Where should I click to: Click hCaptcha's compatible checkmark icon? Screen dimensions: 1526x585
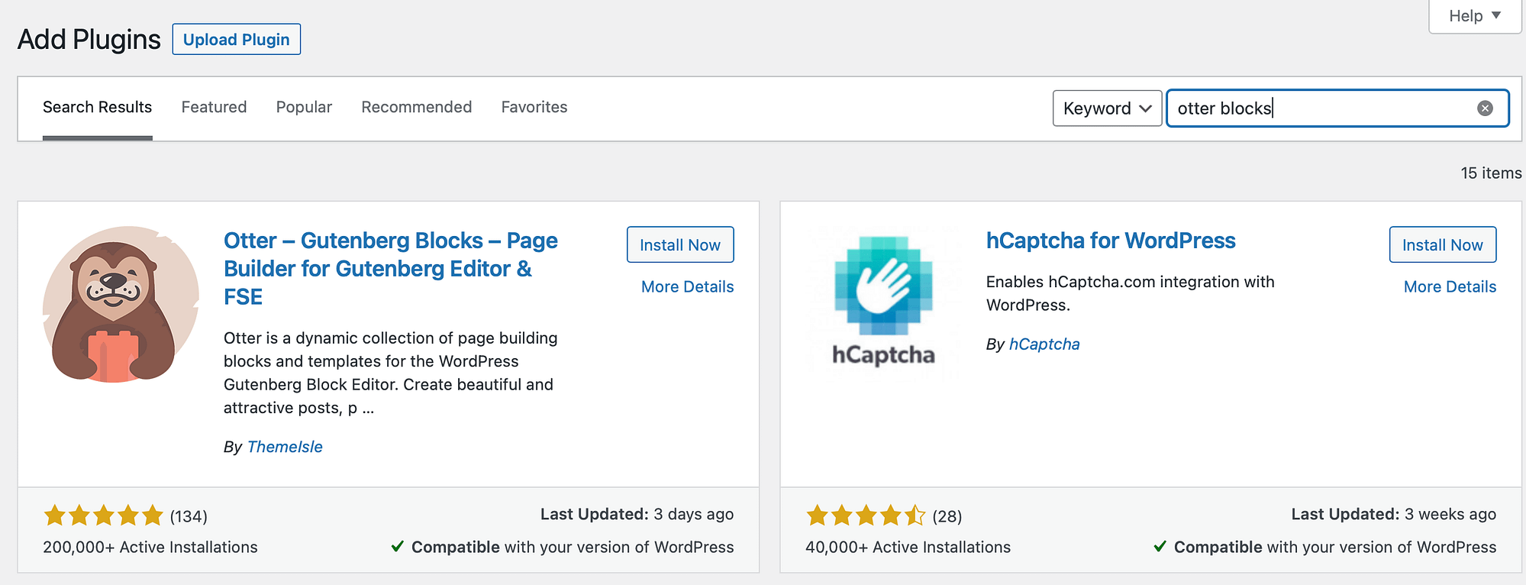point(1160,547)
